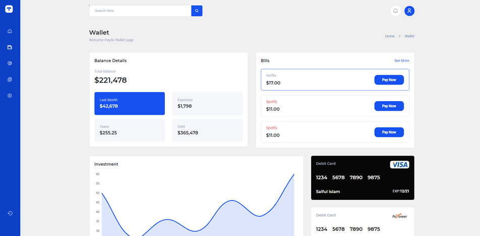Screen dimensions: 480x236
Task: Open the user profile avatar
Action: (x=409, y=11)
